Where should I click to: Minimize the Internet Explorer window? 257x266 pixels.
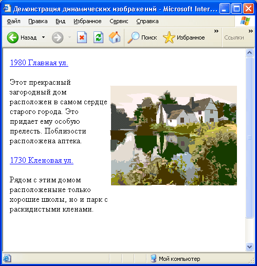(225, 8)
